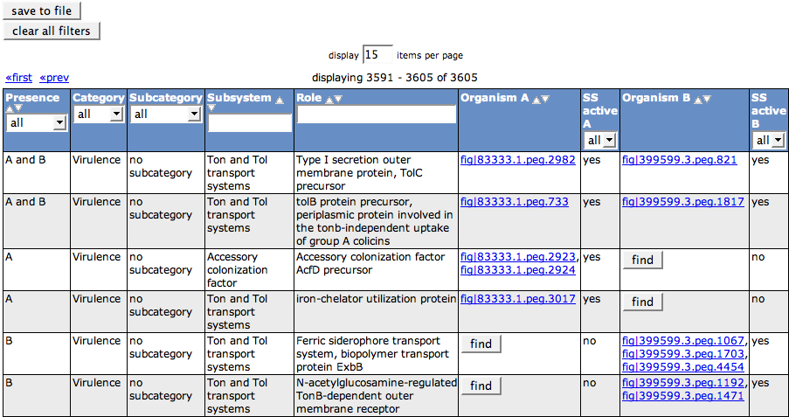
Task: Select 'Type I secretion outer membrane protein' cell
Action: coord(376,173)
